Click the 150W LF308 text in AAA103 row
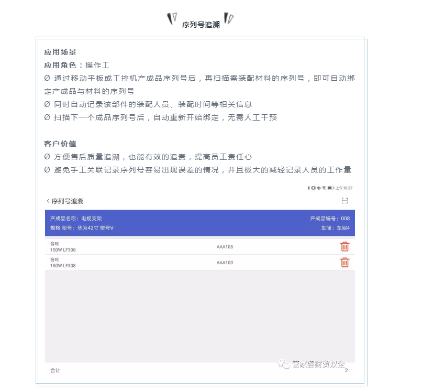 [63, 266]
